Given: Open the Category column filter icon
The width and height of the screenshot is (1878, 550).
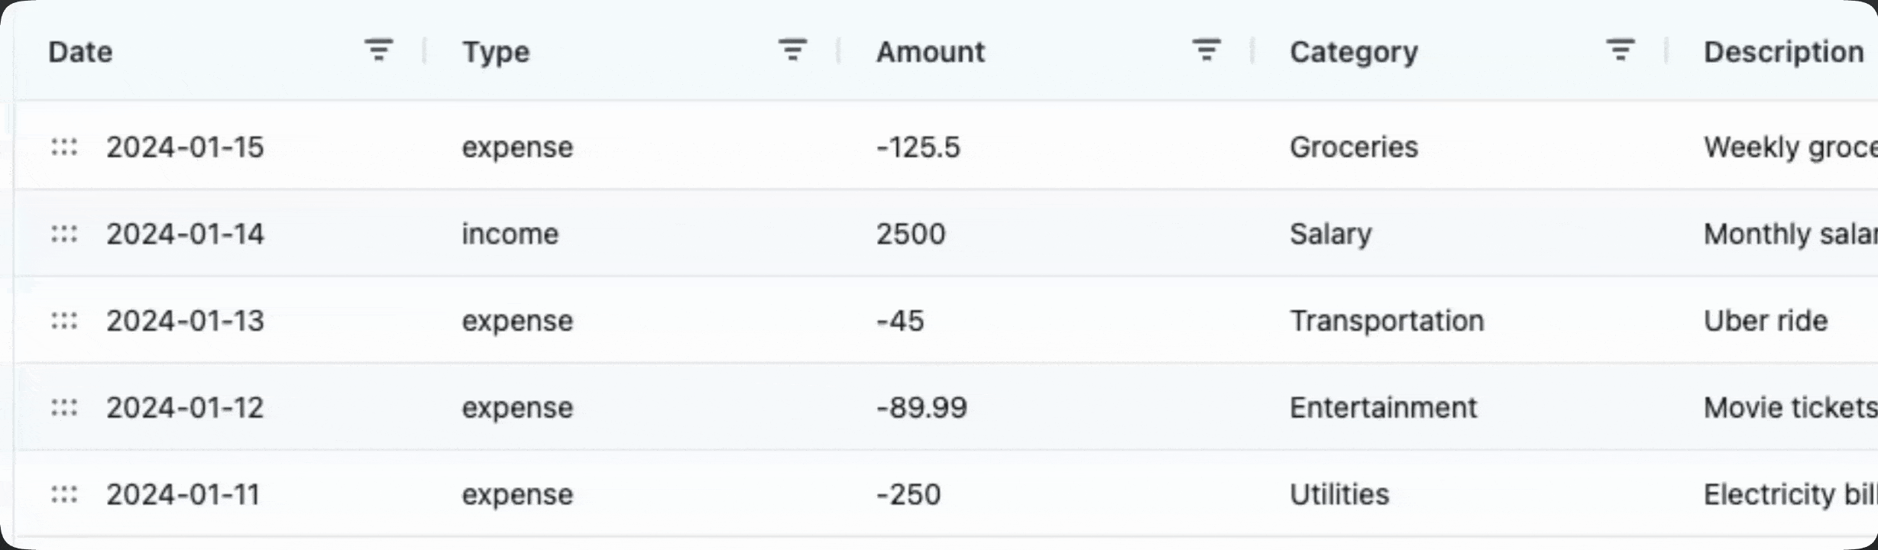Looking at the screenshot, I should tap(1620, 50).
